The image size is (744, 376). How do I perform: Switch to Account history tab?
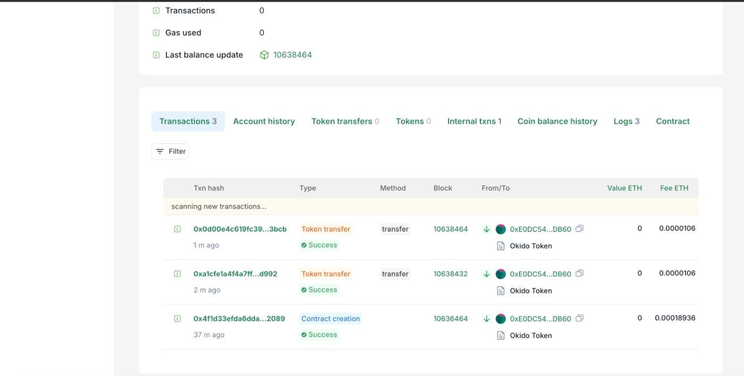click(x=264, y=121)
